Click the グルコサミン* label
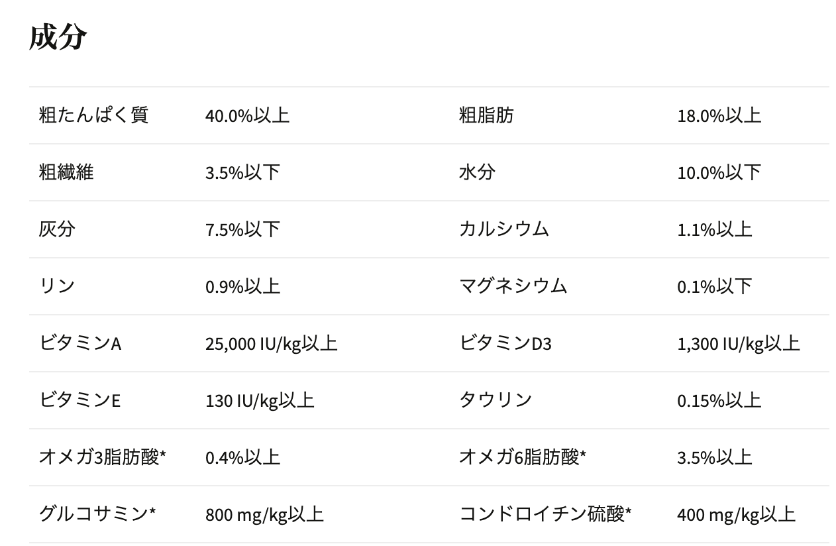This screenshot has height=546, width=836. coord(97,514)
